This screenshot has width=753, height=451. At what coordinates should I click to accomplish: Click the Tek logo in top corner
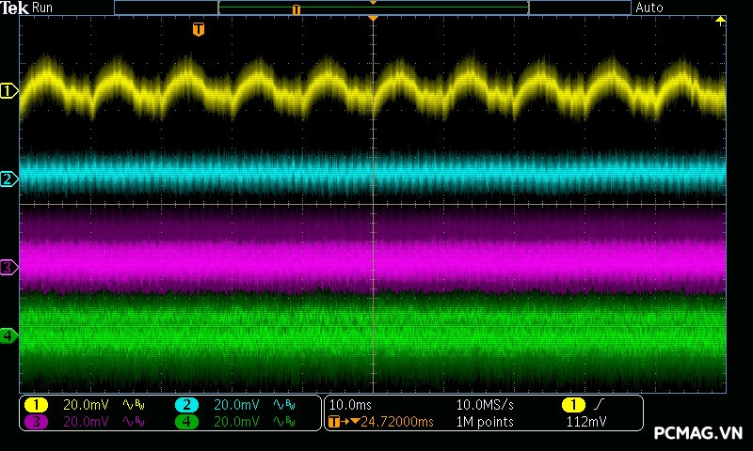15,8
